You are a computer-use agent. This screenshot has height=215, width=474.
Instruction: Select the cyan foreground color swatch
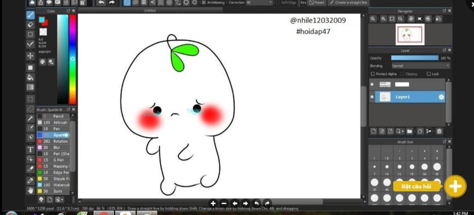[x=42, y=20]
